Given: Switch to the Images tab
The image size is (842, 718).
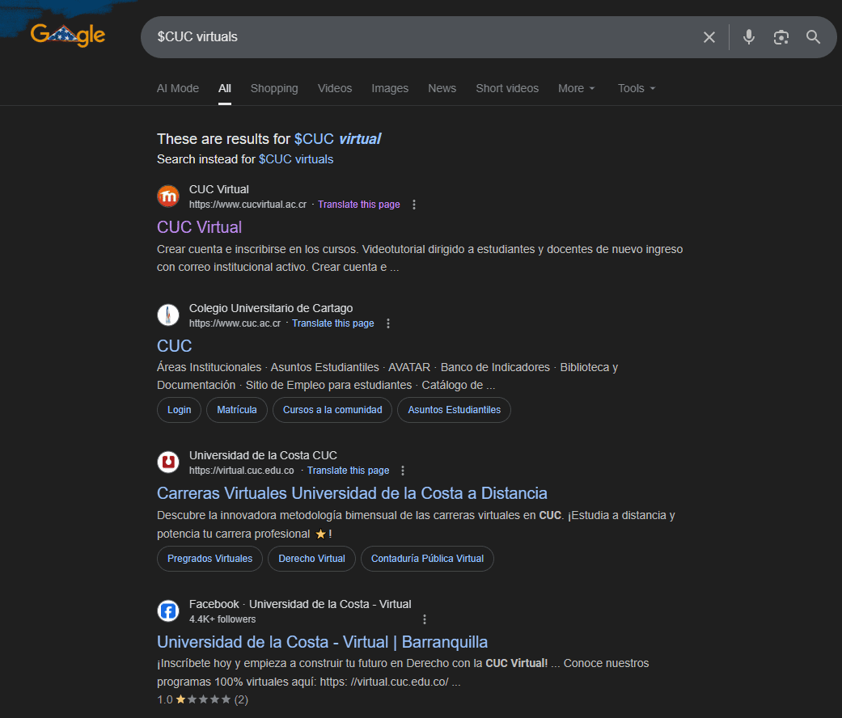Looking at the screenshot, I should [x=390, y=88].
